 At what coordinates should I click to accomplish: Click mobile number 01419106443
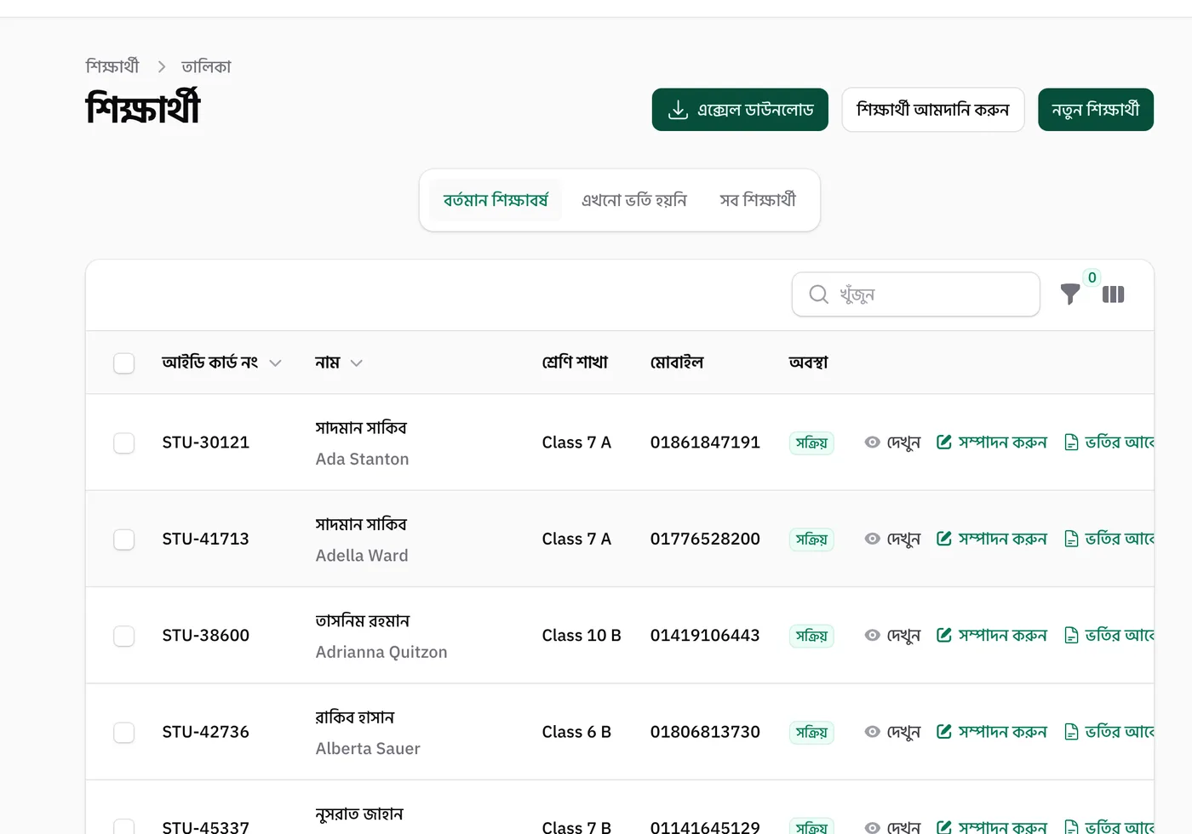point(705,636)
